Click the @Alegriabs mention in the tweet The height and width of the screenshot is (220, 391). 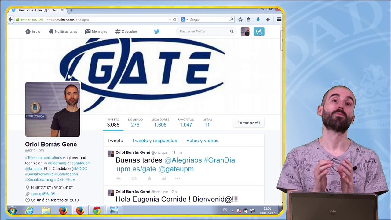(x=183, y=160)
